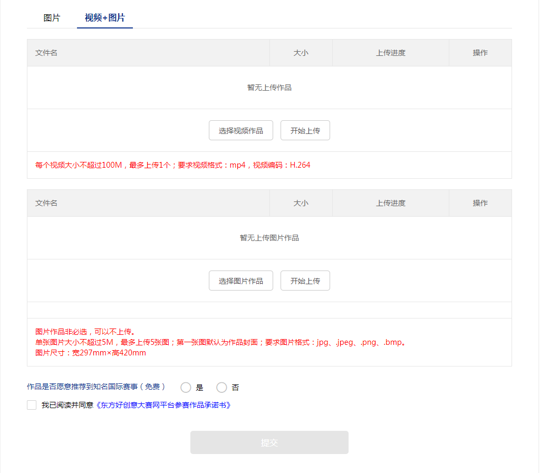The image size is (540, 473).
Task: Click the 选择视频作品 button
Action: [x=241, y=130]
